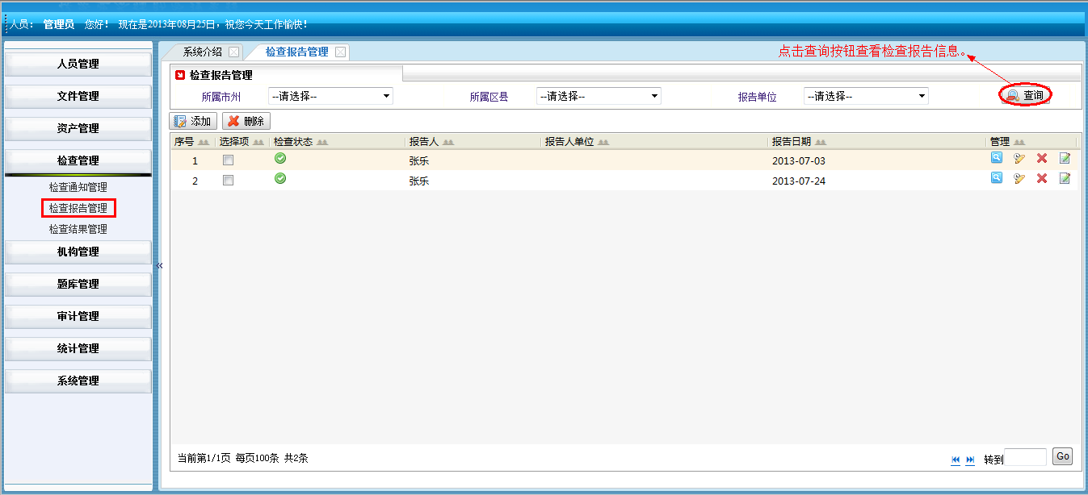The image size is (1088, 495).
Task: Open the 所属区县 dropdown
Action: tap(599, 96)
